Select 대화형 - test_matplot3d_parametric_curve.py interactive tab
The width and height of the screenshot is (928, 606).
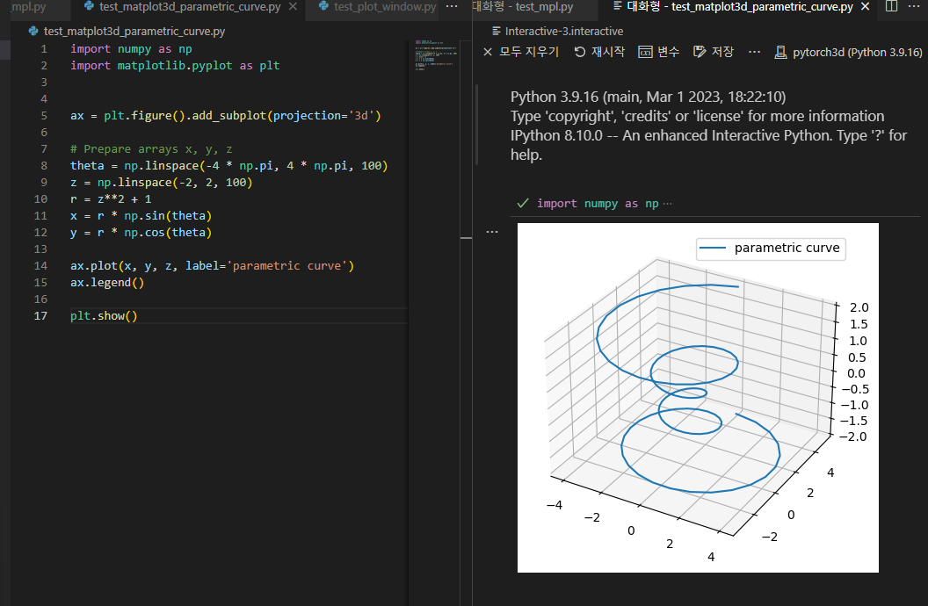tap(739, 7)
